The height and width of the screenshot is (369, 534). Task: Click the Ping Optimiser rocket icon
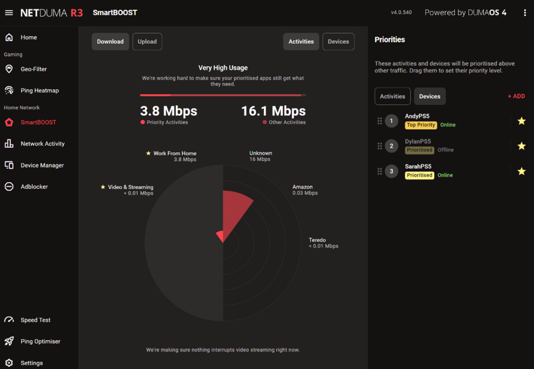click(x=9, y=341)
